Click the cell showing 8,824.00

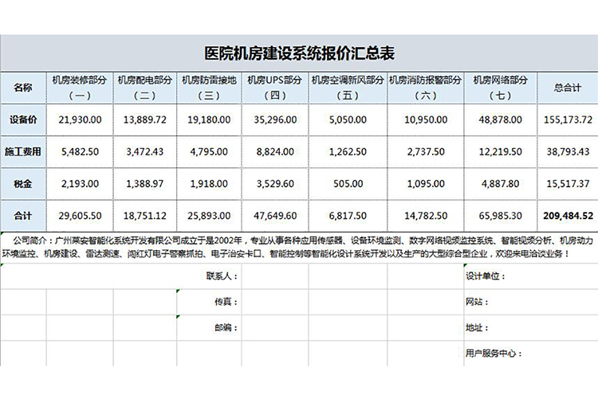coord(273,151)
